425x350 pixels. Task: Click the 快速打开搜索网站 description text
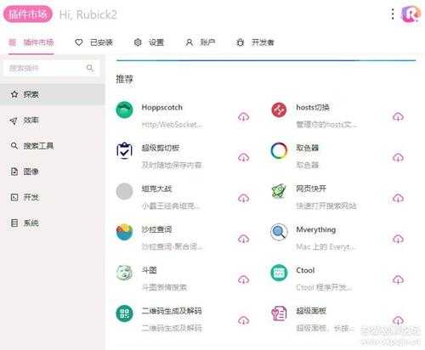click(x=326, y=206)
